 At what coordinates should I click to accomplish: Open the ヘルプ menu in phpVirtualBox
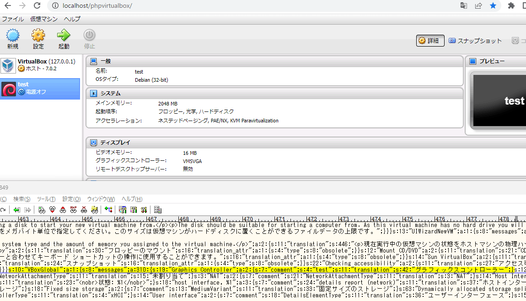(72, 19)
